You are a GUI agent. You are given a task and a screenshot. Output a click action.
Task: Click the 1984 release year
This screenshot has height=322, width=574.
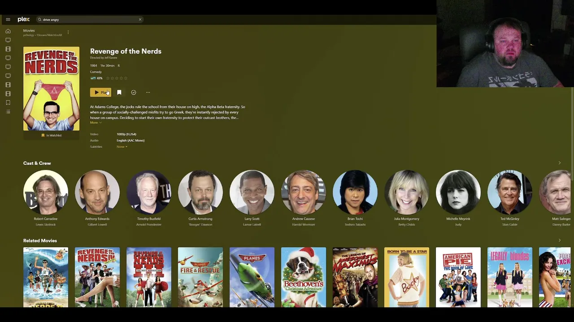click(93, 66)
